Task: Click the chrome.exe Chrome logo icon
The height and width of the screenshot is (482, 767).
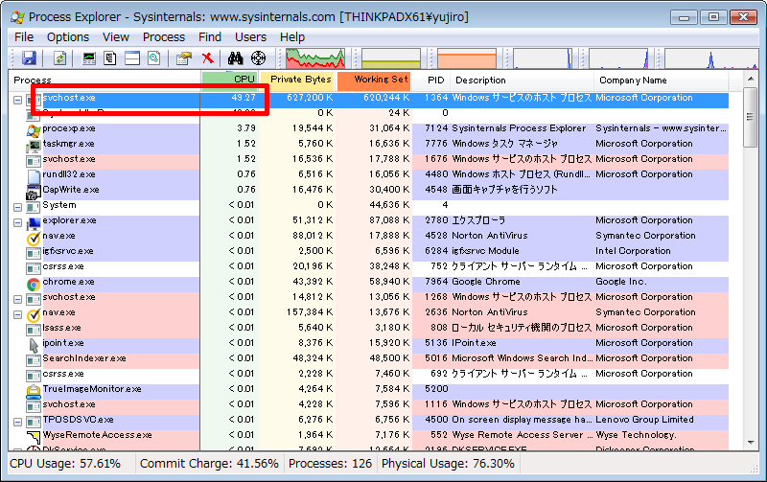Action: point(34,284)
